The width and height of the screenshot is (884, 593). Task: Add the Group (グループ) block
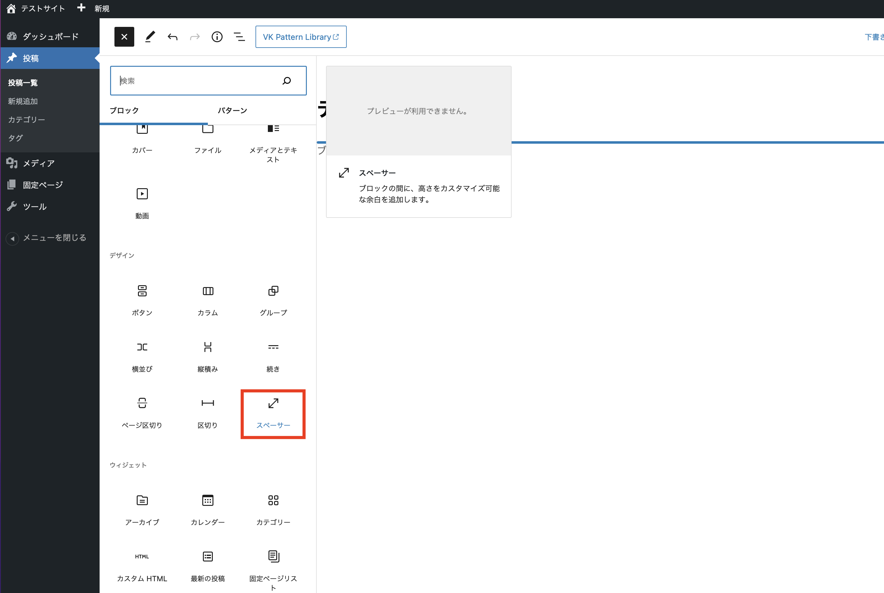pyautogui.click(x=273, y=301)
